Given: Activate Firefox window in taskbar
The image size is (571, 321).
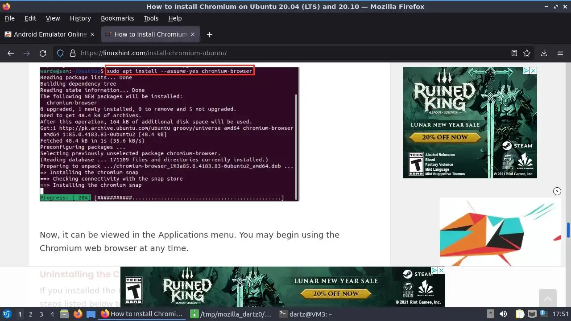Looking at the screenshot, I should click(143, 314).
